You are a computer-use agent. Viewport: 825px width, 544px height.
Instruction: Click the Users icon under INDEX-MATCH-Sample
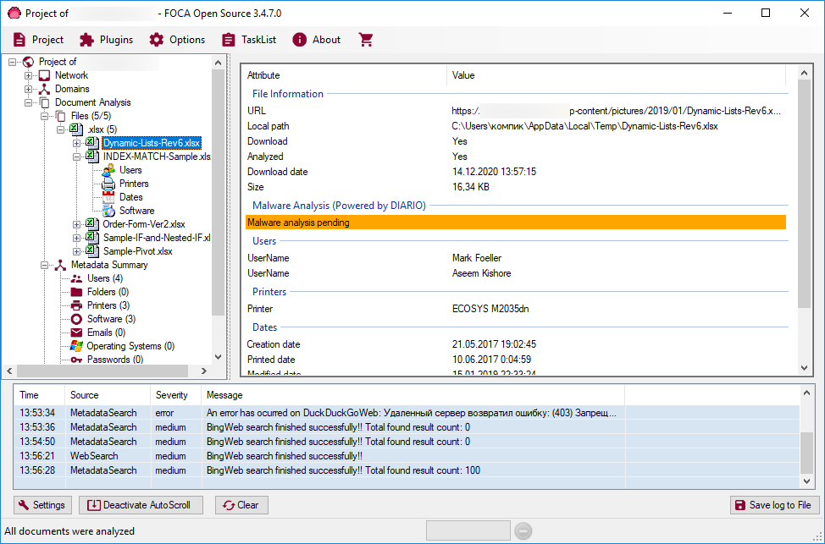(108, 170)
